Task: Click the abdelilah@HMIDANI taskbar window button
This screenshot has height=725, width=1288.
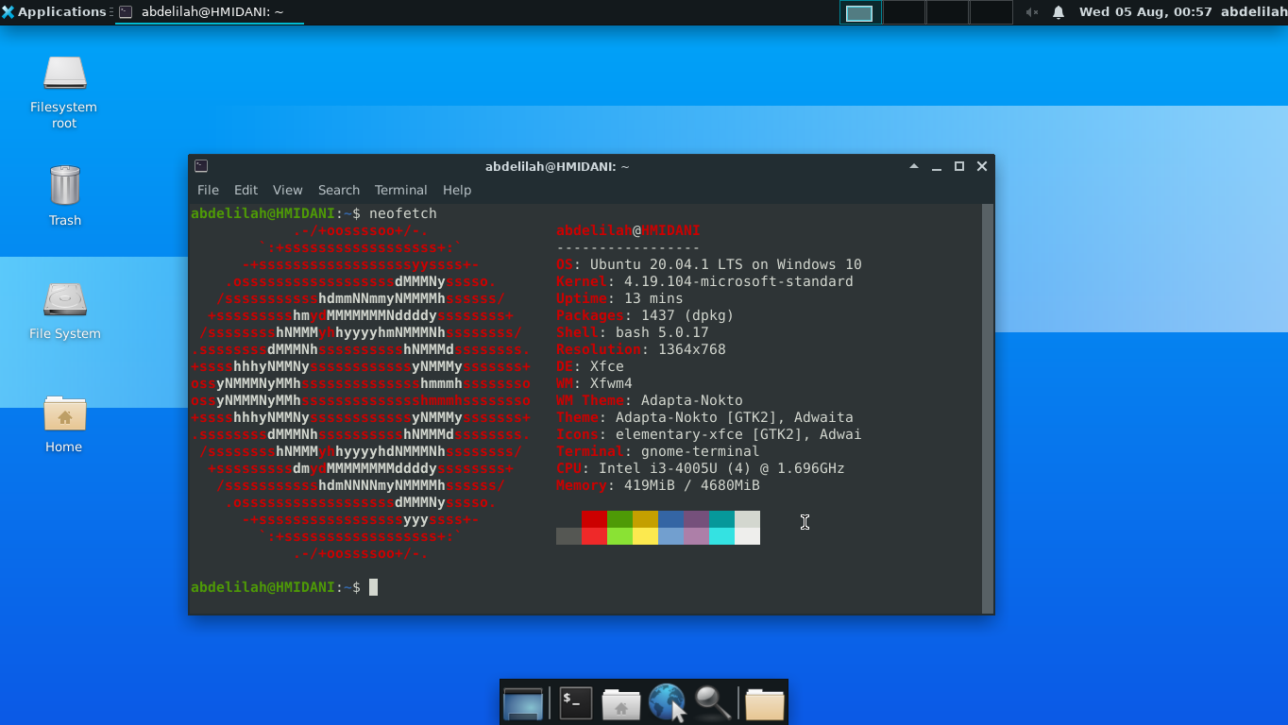Action: [x=210, y=12]
